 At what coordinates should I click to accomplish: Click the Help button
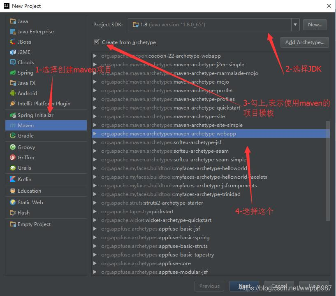[314, 286]
